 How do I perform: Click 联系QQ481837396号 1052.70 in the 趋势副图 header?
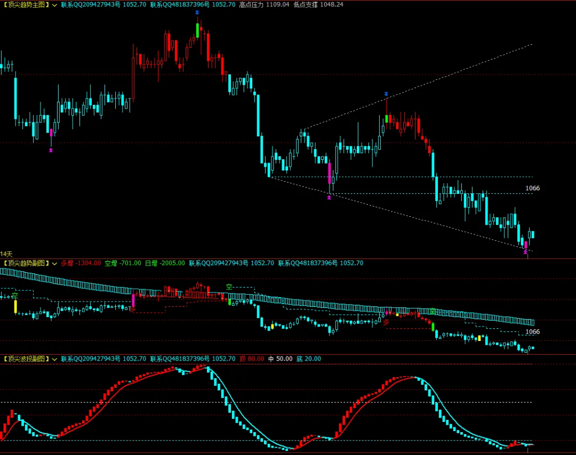[x=321, y=263]
